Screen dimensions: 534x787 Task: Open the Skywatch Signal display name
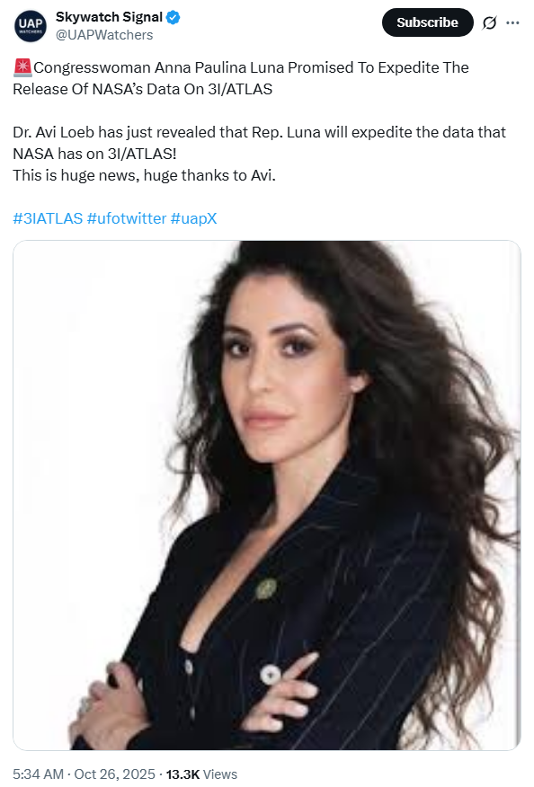(109, 17)
